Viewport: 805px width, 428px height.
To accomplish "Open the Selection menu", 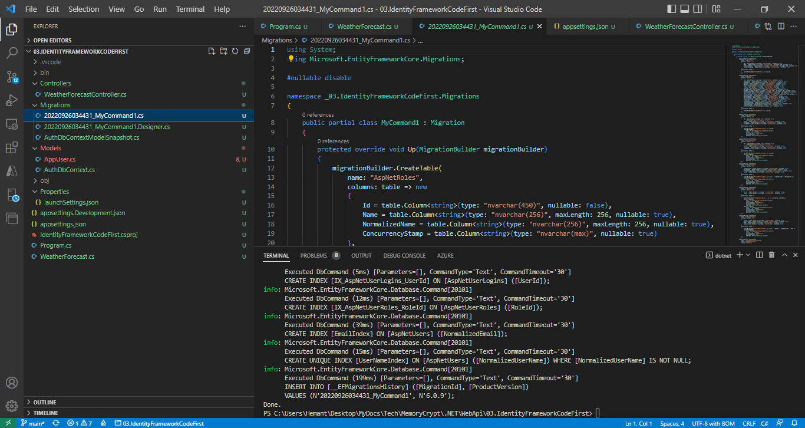I will point(84,9).
